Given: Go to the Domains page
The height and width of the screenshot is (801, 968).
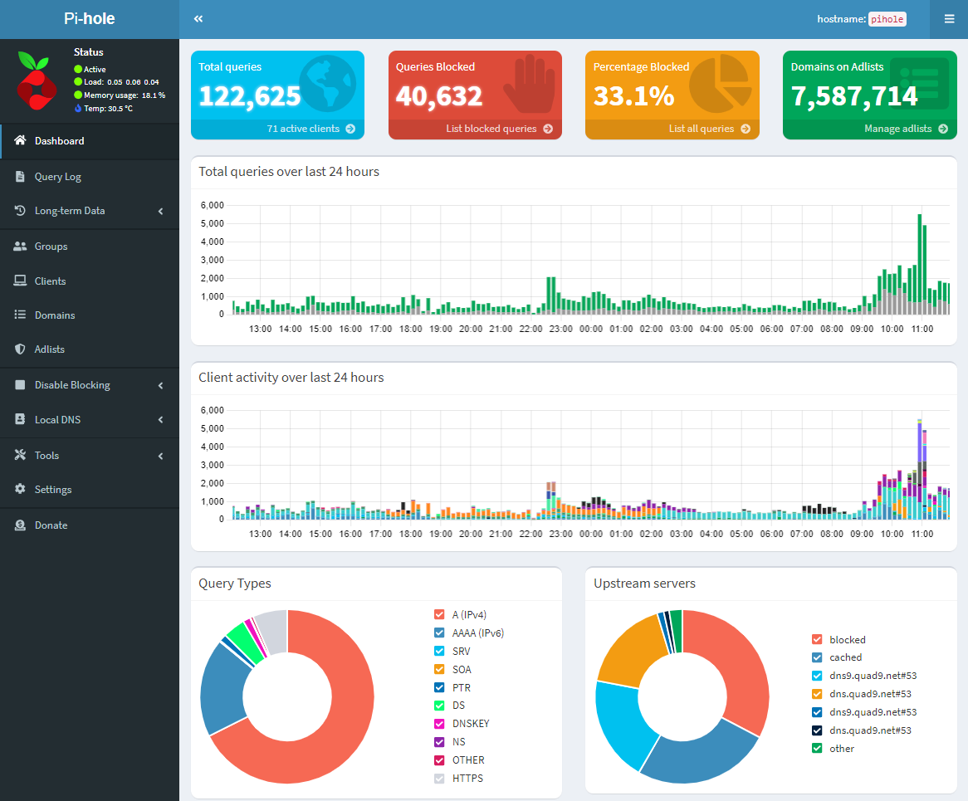Looking at the screenshot, I should pos(55,315).
